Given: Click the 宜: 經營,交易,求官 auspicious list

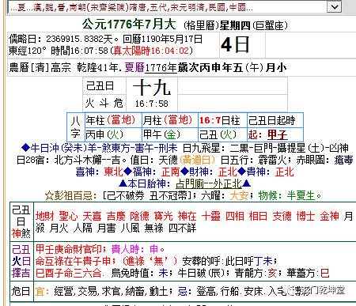Looking at the screenshot, I should (x=104, y=292).
